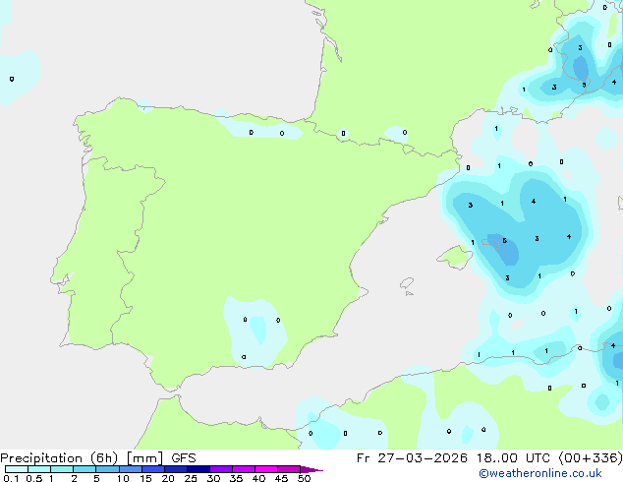Select the 20–25 mm legend color box
Image resolution: width=623 pixels, height=482 pixels.
pos(176,469)
